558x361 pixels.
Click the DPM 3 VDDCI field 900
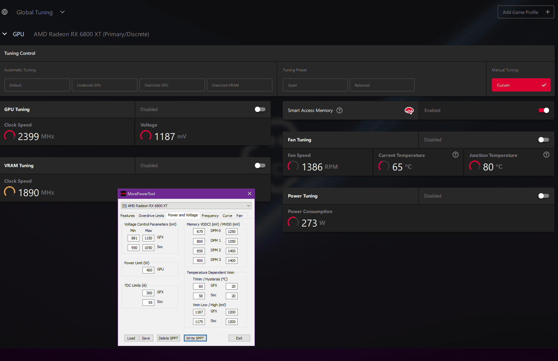(x=199, y=261)
